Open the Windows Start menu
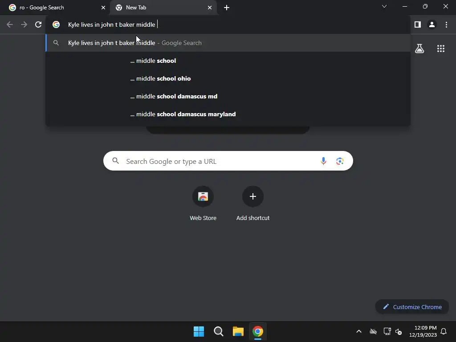The width and height of the screenshot is (456, 342). coord(199,331)
